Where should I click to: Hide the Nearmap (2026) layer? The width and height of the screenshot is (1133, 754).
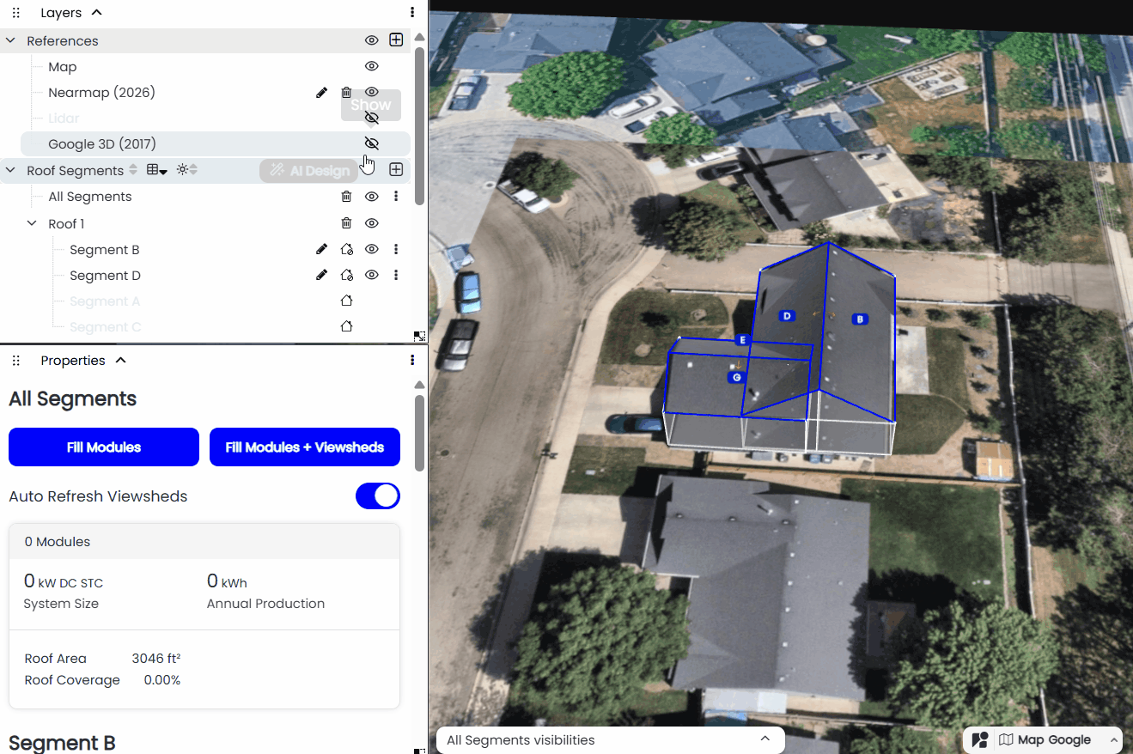tap(371, 92)
